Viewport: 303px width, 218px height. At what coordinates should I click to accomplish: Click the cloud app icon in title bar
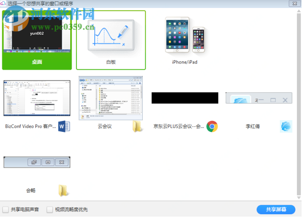click(x=3, y=3)
